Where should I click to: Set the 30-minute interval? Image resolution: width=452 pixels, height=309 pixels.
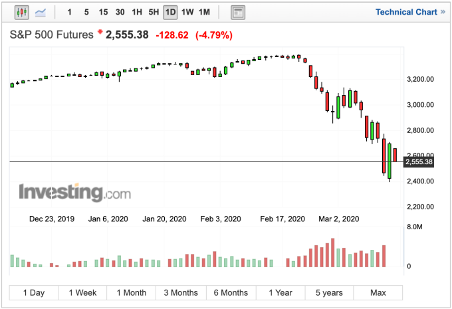120,12
